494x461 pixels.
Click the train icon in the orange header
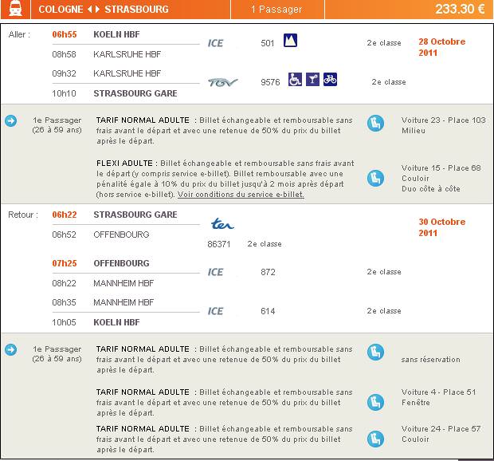pyautogui.click(x=15, y=9)
